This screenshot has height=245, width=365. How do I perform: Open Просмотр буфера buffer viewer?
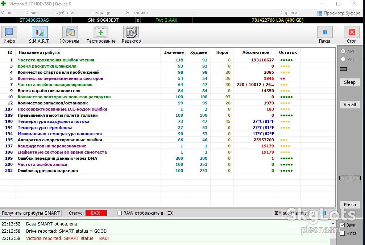coord(339,13)
